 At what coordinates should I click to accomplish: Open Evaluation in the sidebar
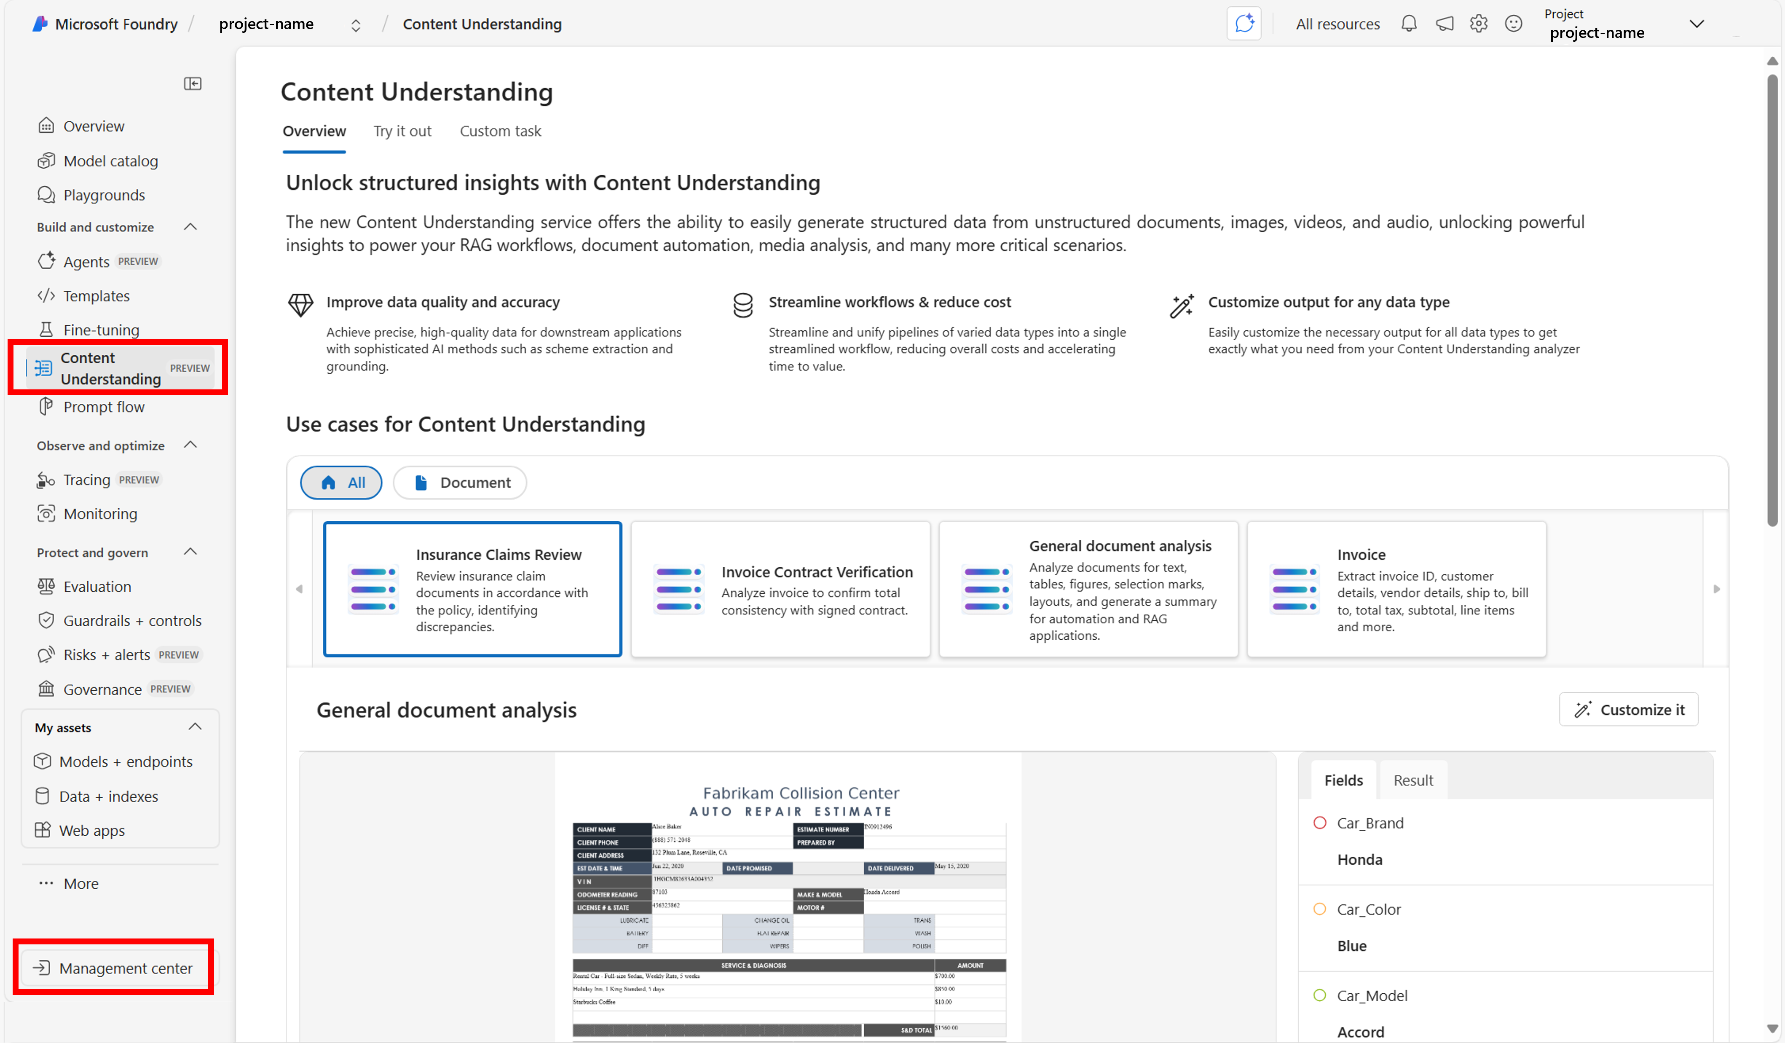(x=84, y=587)
